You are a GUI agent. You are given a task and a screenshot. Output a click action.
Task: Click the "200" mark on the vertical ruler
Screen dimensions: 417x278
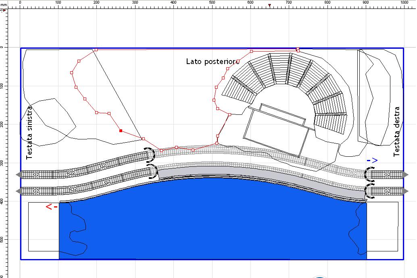coord(2,124)
